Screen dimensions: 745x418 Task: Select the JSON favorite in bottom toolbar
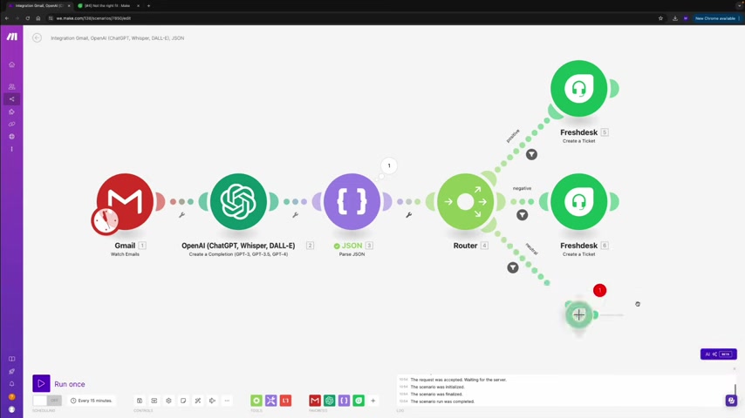coord(344,401)
